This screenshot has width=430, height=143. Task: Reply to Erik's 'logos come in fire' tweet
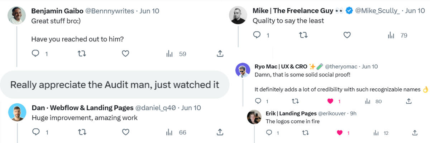click(269, 133)
